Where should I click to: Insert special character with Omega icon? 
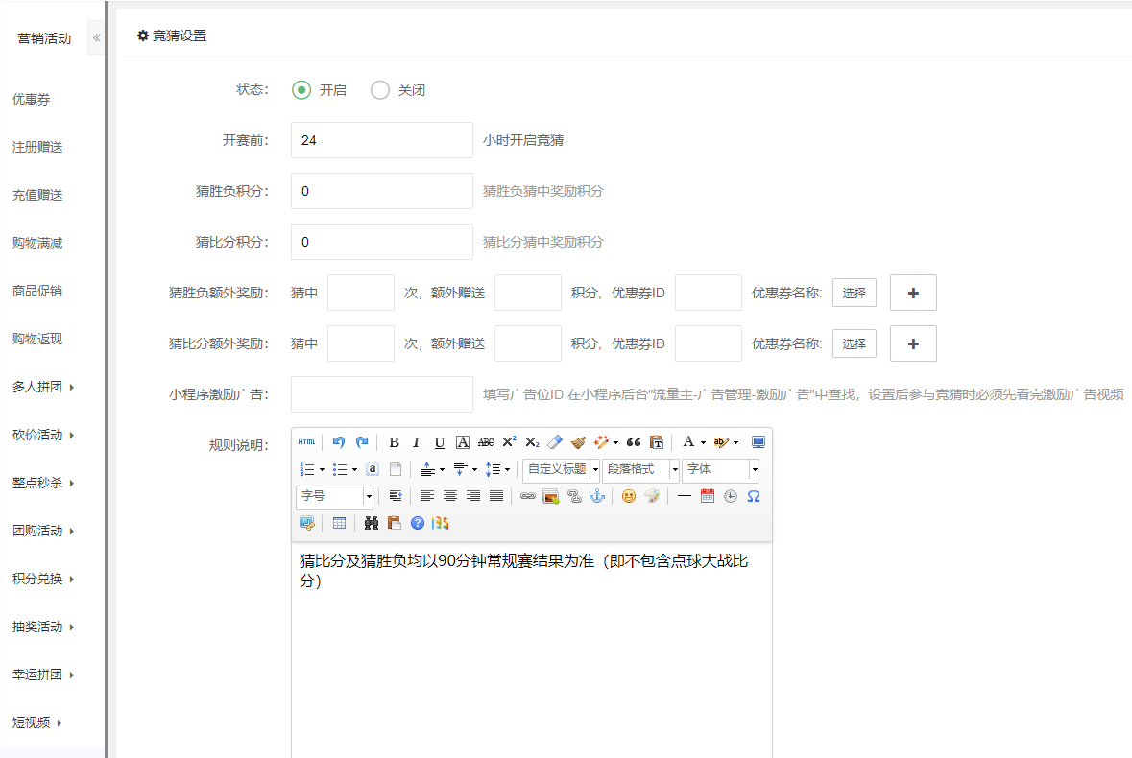click(753, 496)
